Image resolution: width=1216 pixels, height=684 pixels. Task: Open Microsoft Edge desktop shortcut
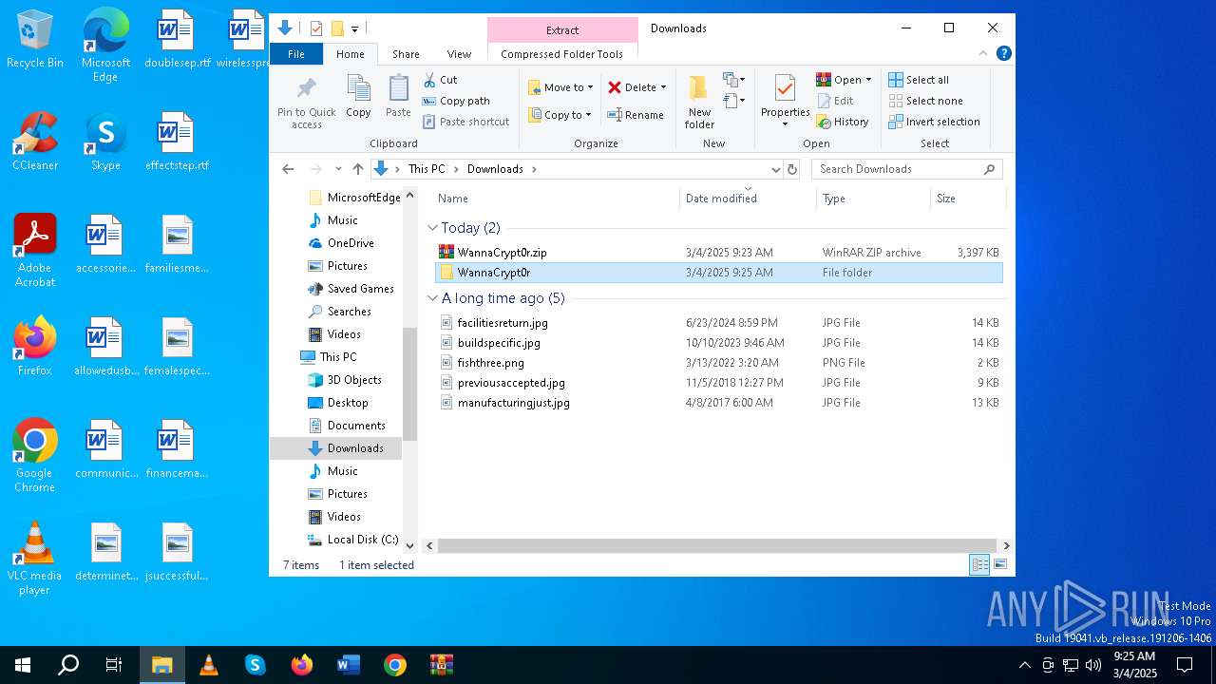(105, 46)
